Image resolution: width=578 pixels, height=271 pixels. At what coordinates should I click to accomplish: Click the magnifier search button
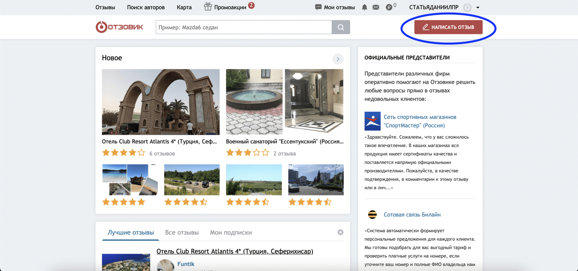[x=341, y=27]
